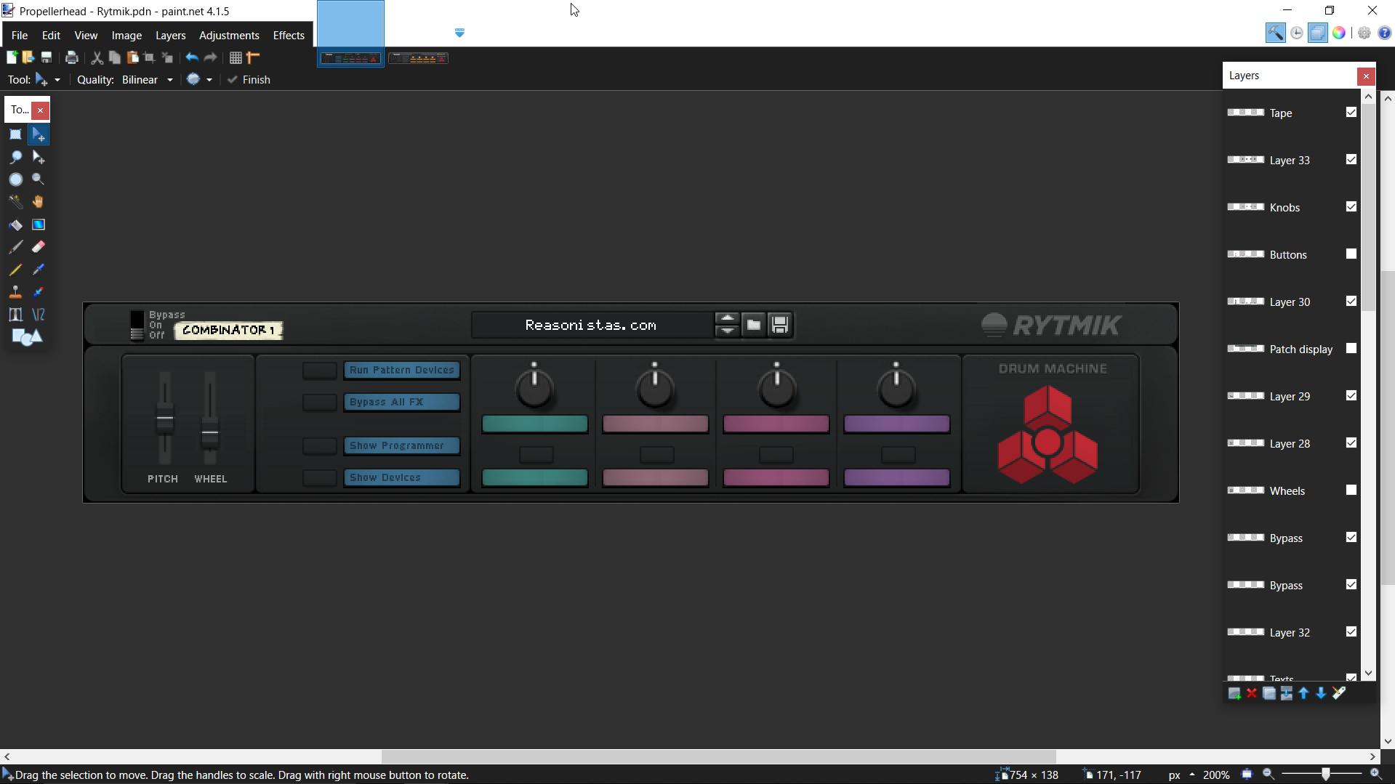The width and height of the screenshot is (1395, 784).
Task: Click the Undo arrow
Action: (x=192, y=57)
